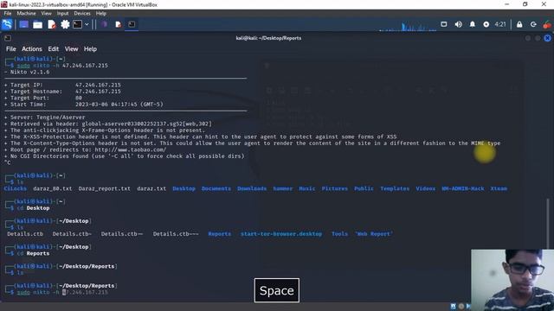This screenshot has height=311, width=554.
Task: Switch to the purple workspace icon
Action: tap(104, 24)
